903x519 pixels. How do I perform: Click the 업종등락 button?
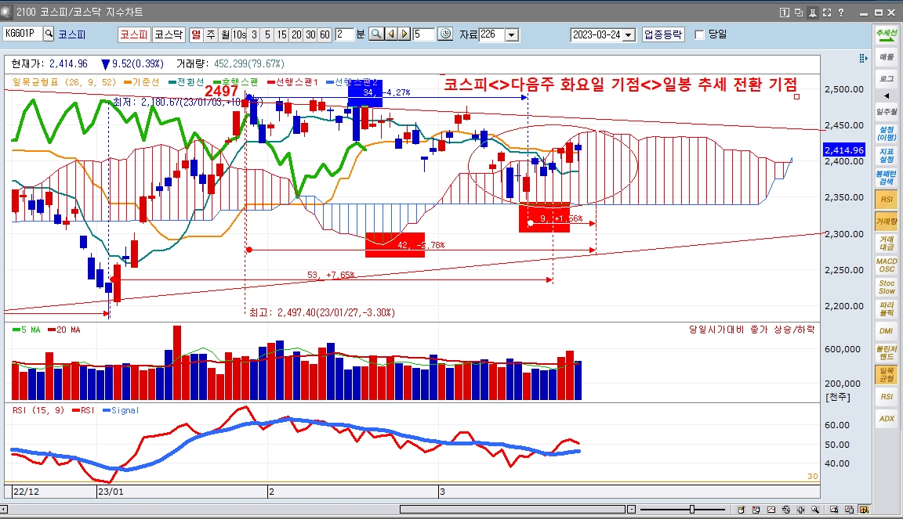coord(663,34)
